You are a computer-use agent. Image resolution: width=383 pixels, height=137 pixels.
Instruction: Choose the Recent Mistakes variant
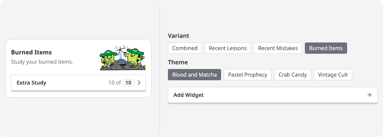coord(278,48)
